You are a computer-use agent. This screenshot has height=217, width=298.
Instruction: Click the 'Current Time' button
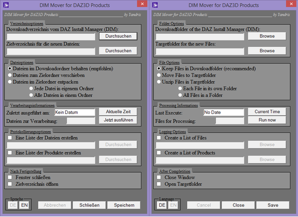coord(267,112)
